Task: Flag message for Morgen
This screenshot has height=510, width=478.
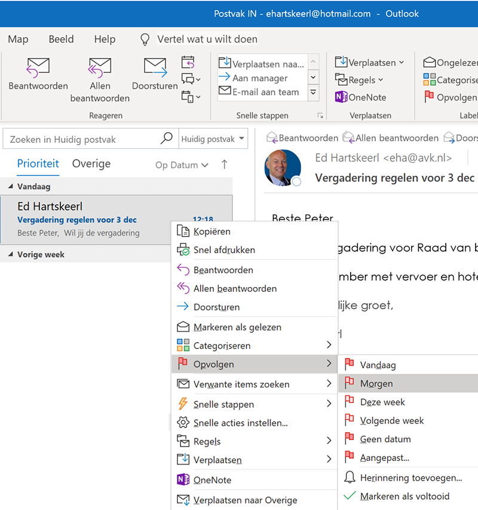Action: (x=409, y=383)
